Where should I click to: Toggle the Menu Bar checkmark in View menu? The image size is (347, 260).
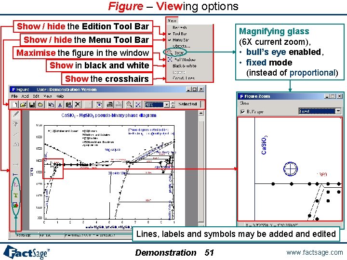click(x=169, y=40)
